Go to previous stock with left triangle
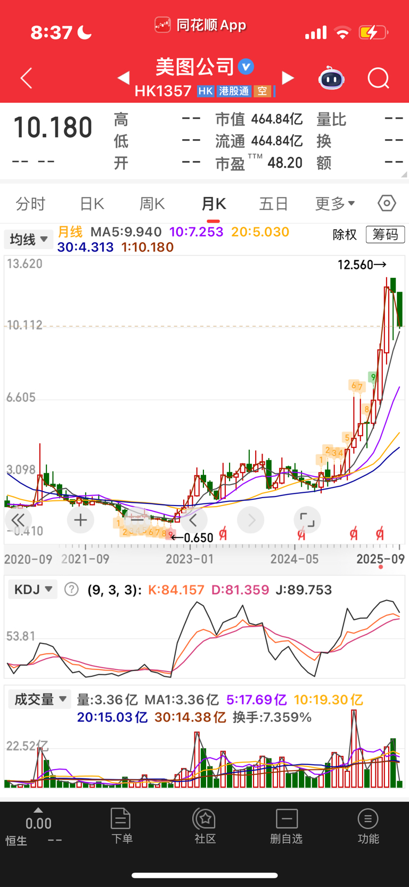 point(124,78)
